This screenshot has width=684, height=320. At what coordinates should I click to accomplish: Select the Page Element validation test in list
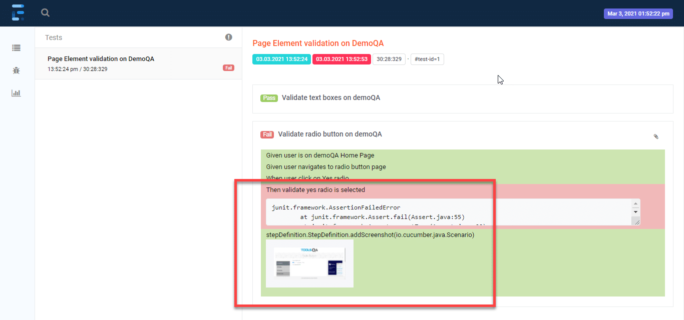(x=138, y=63)
